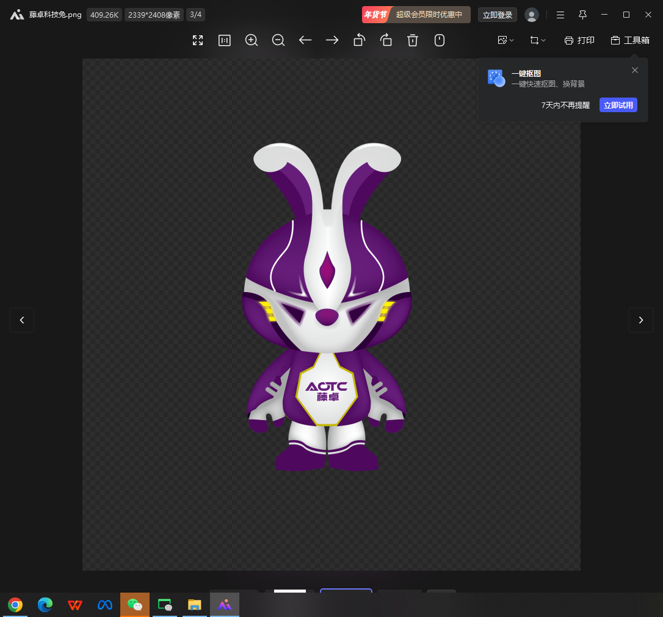The height and width of the screenshot is (617, 663).
Task: Open the image editing dropdown
Action: click(505, 40)
